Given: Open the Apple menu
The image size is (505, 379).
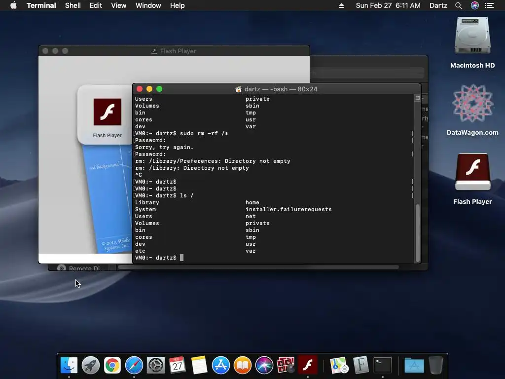Looking at the screenshot, I should click(13, 5).
